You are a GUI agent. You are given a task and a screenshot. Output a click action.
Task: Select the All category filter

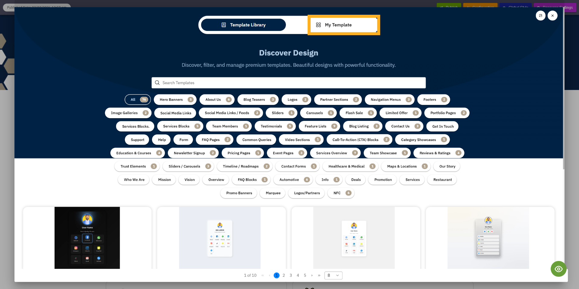(138, 100)
